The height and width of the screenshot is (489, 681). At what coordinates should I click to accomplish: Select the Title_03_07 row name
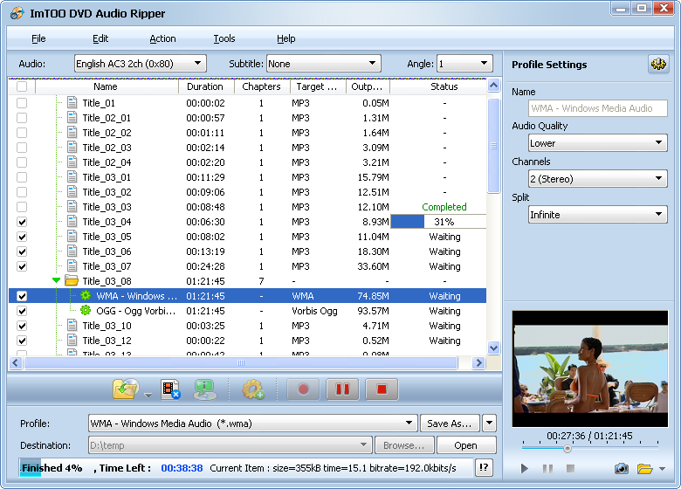coord(107,266)
